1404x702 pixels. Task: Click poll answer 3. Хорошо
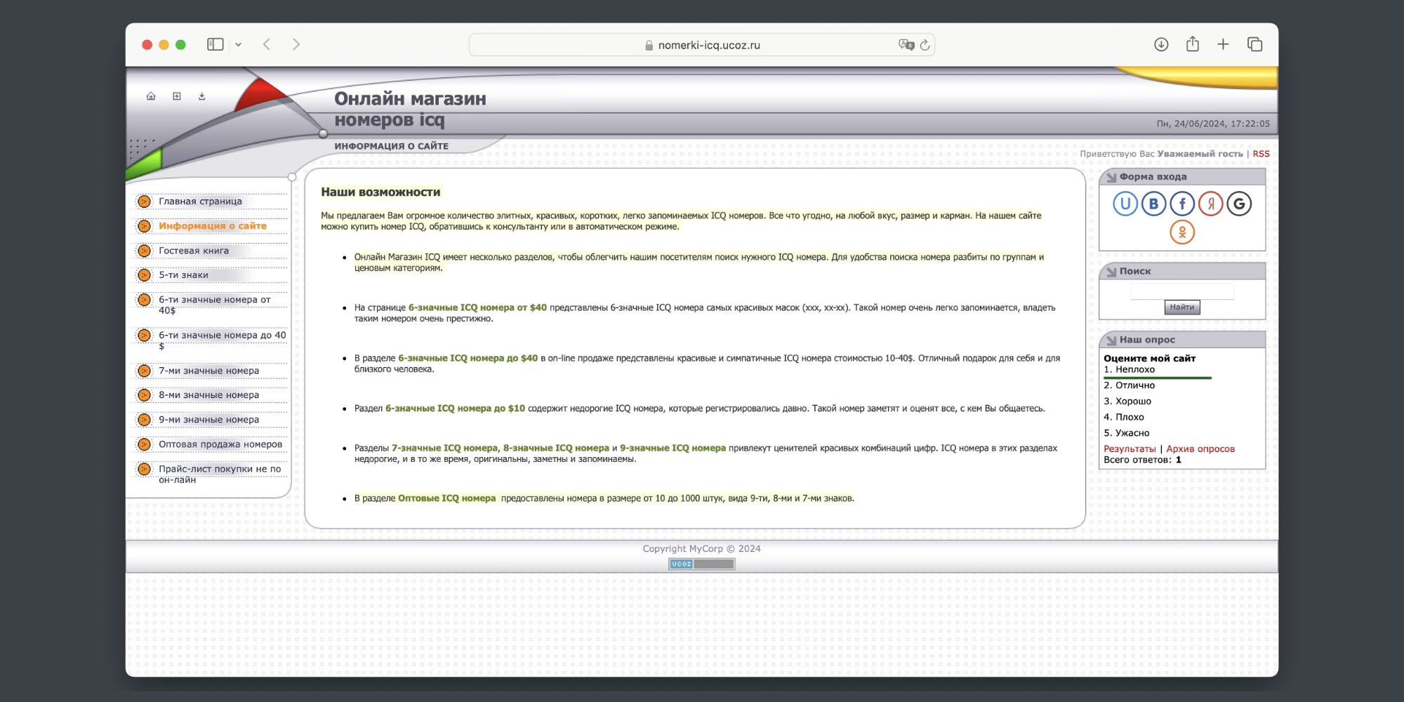pos(1127,402)
